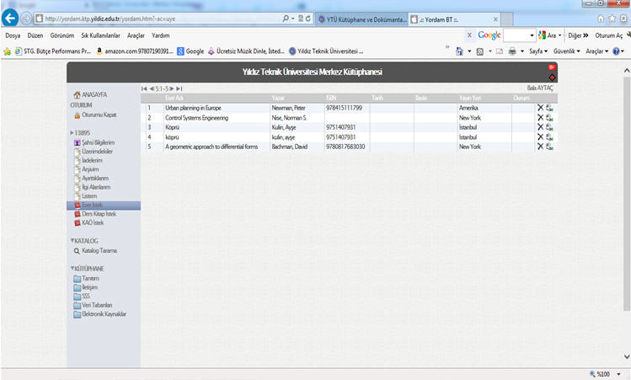Click the Katalog Tarama search icon
631x380 pixels.
[x=75, y=250]
